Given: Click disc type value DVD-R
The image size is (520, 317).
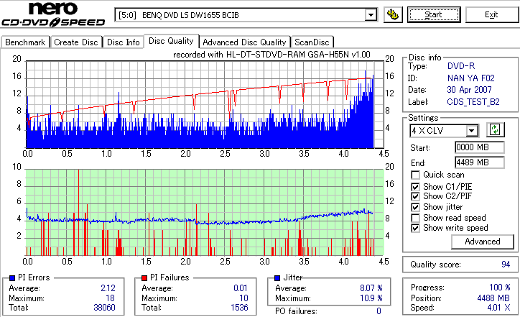Looking at the screenshot, I should [461, 66].
